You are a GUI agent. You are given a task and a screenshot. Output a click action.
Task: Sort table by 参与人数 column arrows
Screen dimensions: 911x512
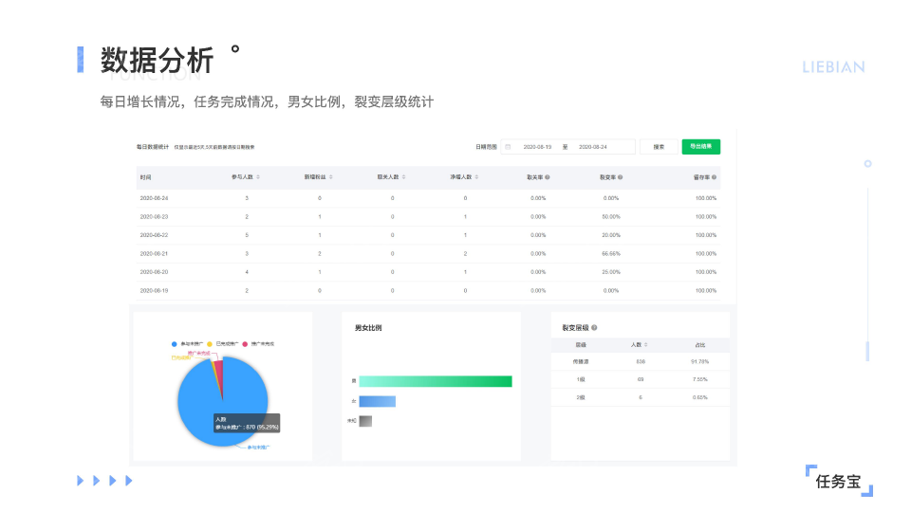pyautogui.click(x=258, y=177)
